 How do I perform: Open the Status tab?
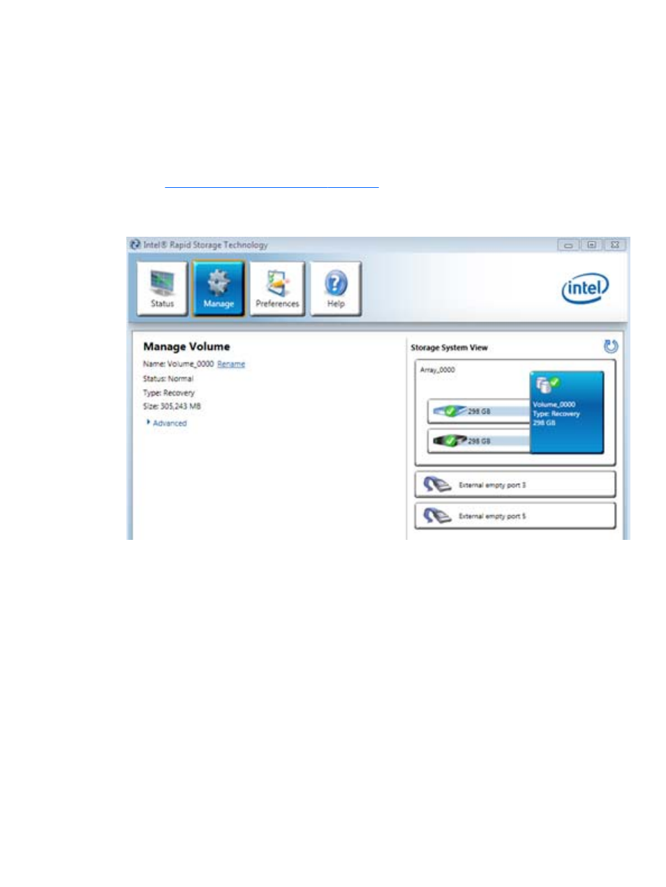pyautogui.click(x=162, y=288)
